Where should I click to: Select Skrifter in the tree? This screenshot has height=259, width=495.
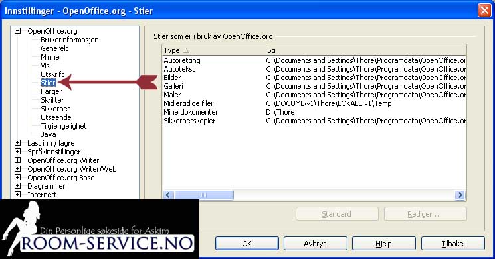[52, 100]
